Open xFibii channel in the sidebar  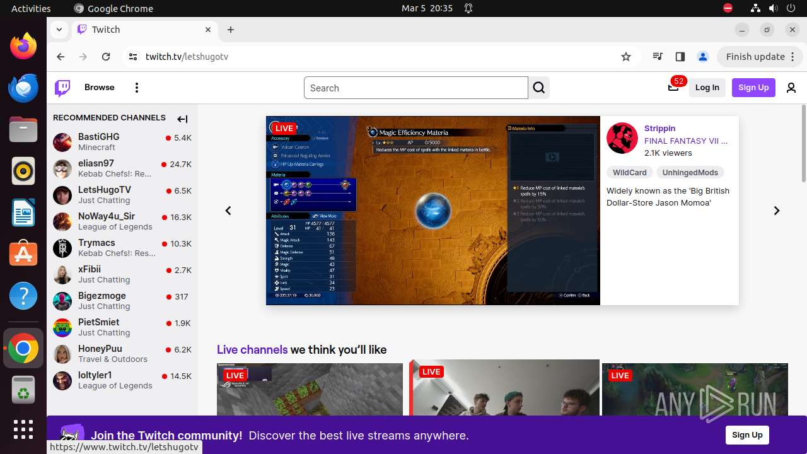[x=122, y=274]
